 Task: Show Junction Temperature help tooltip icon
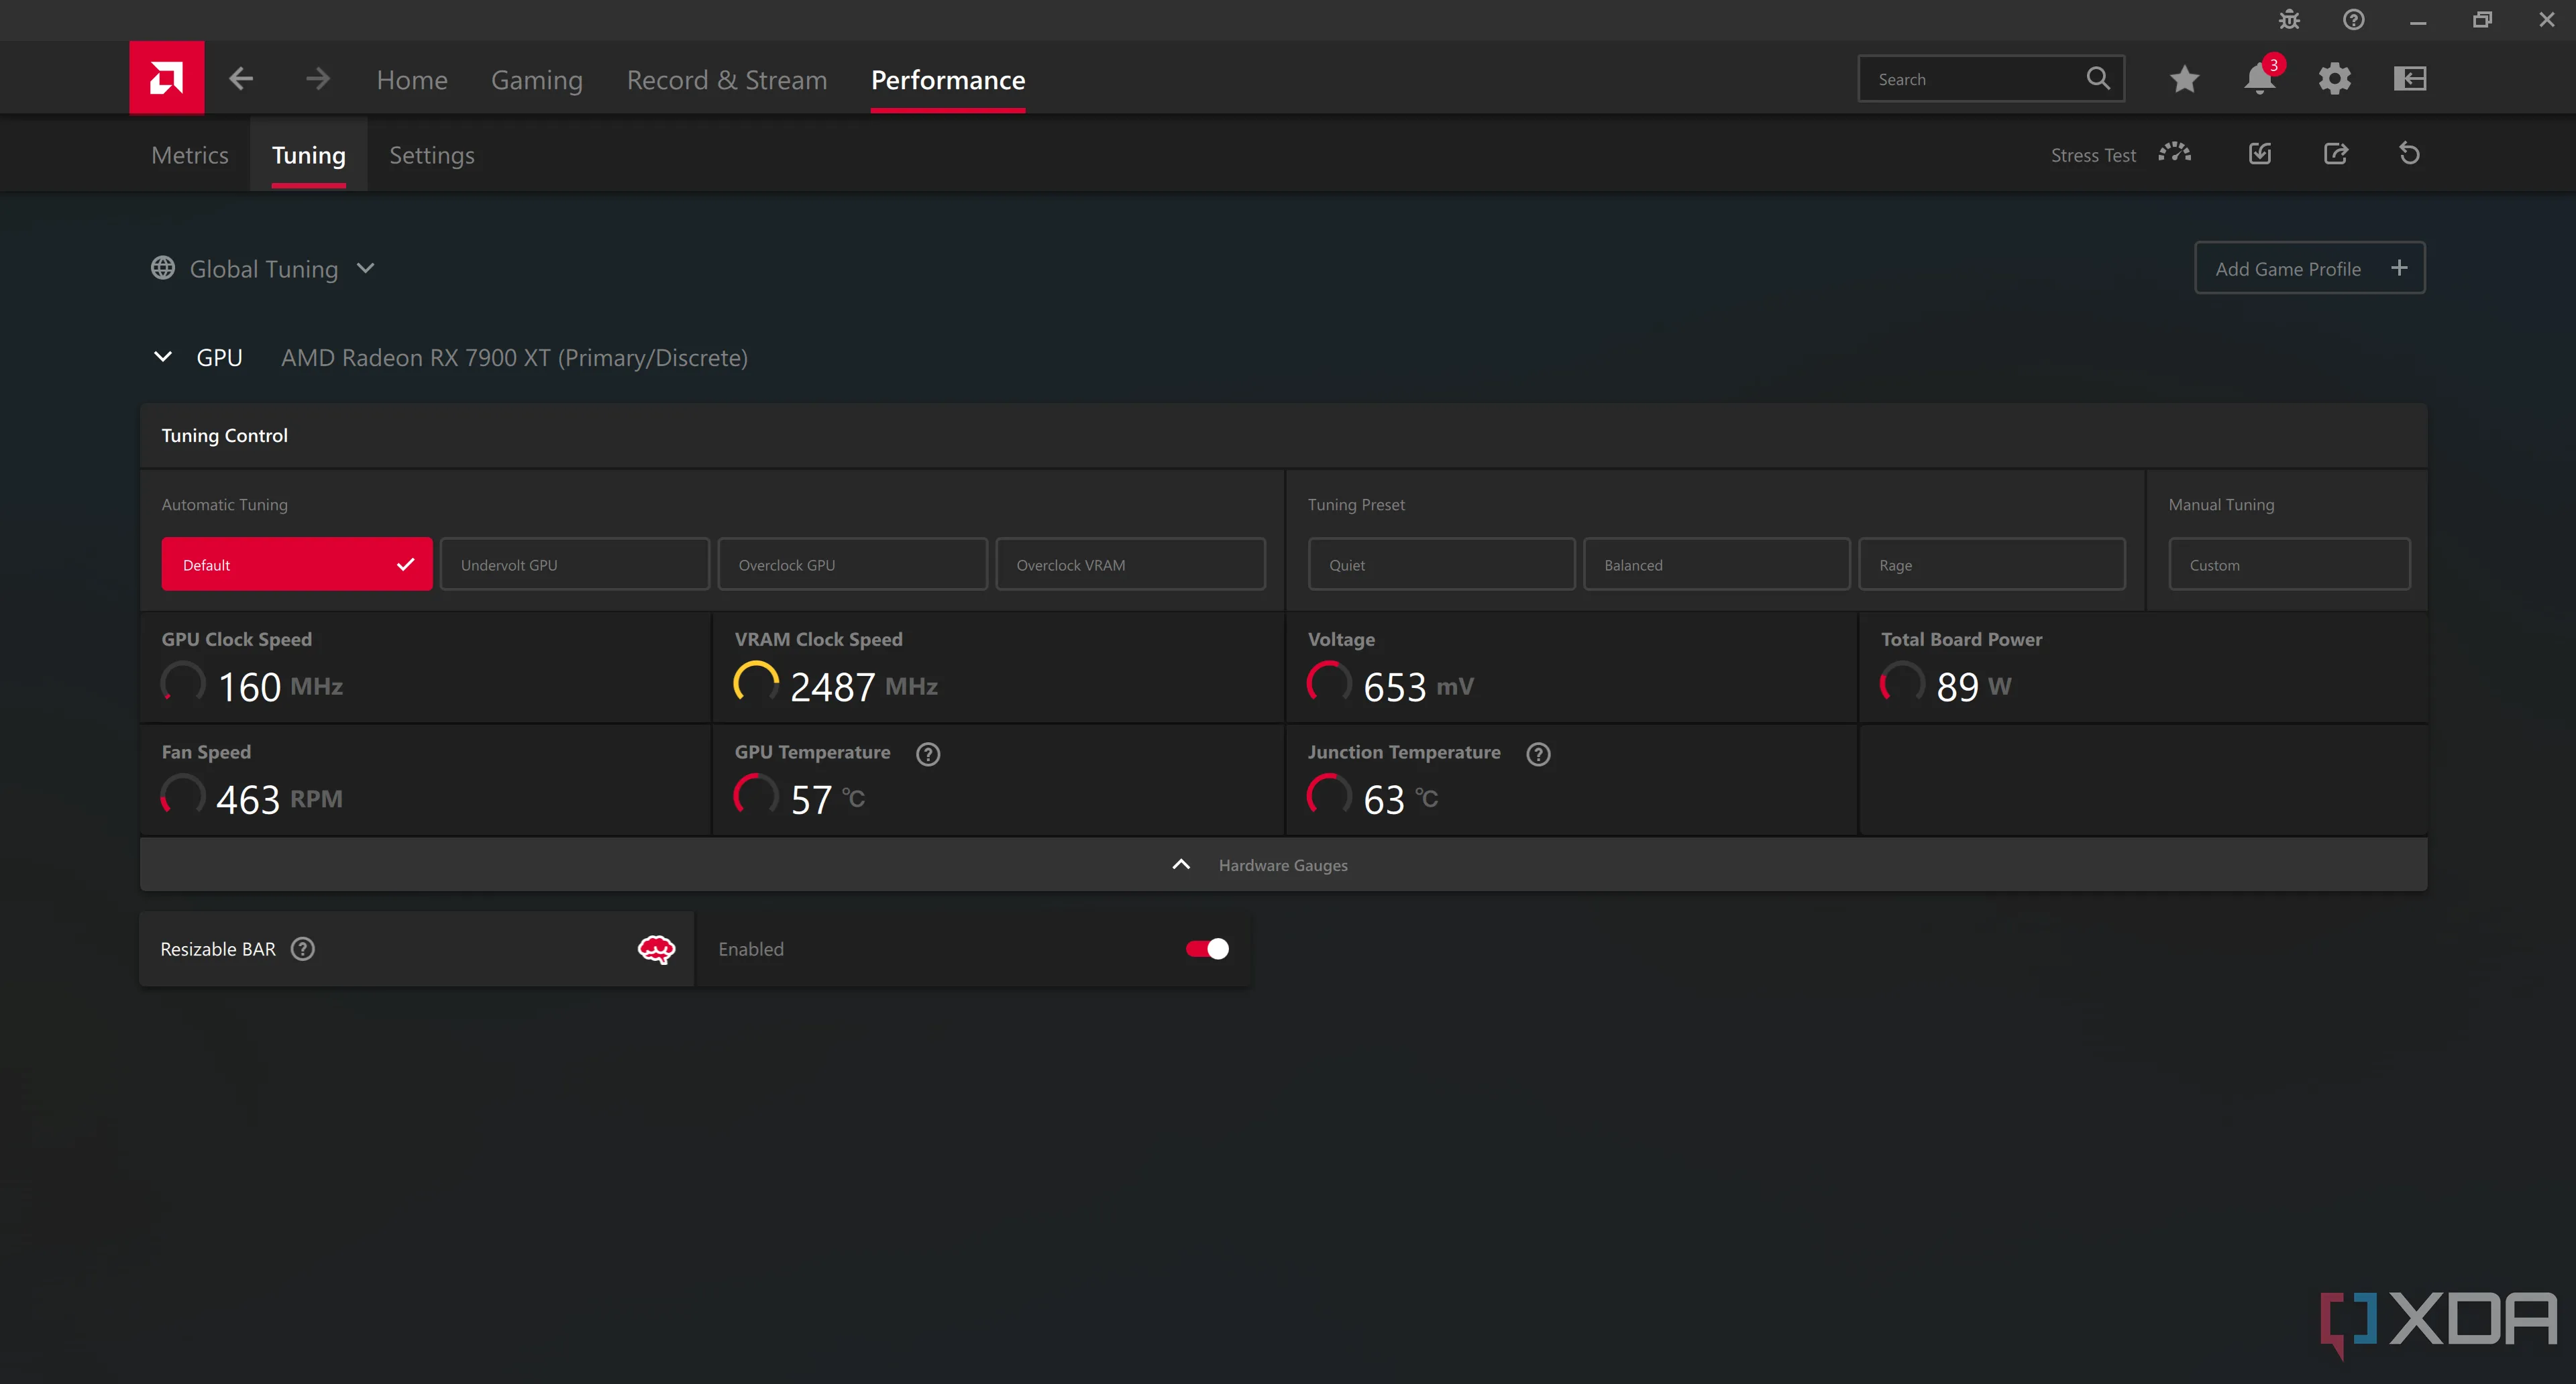[1538, 754]
